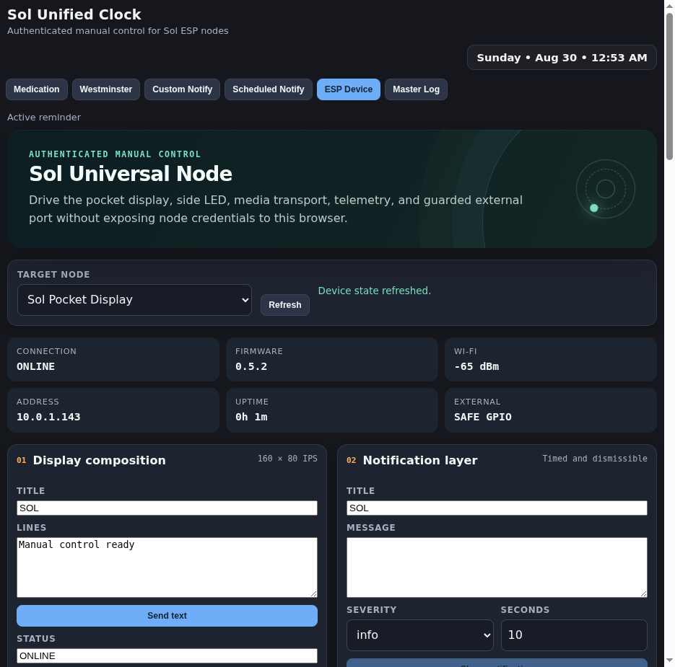This screenshot has width=675, height=667.
Task: Click the Connection value "ONLINE"
Action: click(35, 366)
